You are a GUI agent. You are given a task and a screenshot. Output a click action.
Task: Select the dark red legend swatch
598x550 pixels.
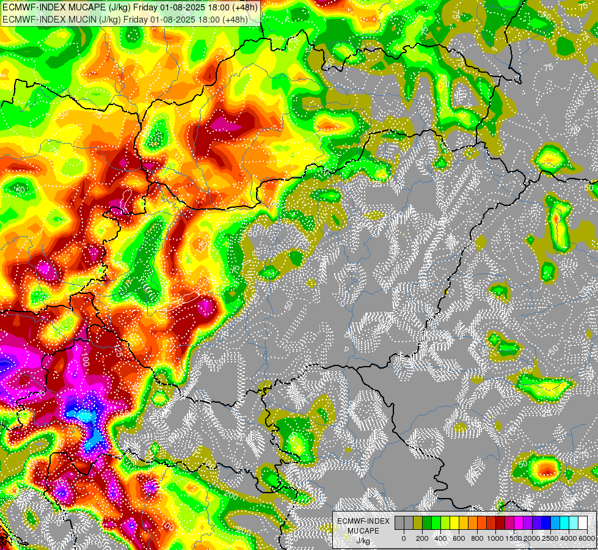(501, 523)
